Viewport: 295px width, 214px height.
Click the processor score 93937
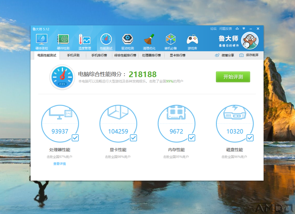click(60, 131)
